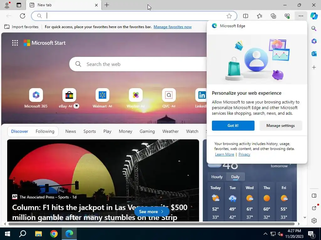Screen dimensions: 321x240
Task: Click the horizontal scrollbar at page bottom
Action: [151, 224]
